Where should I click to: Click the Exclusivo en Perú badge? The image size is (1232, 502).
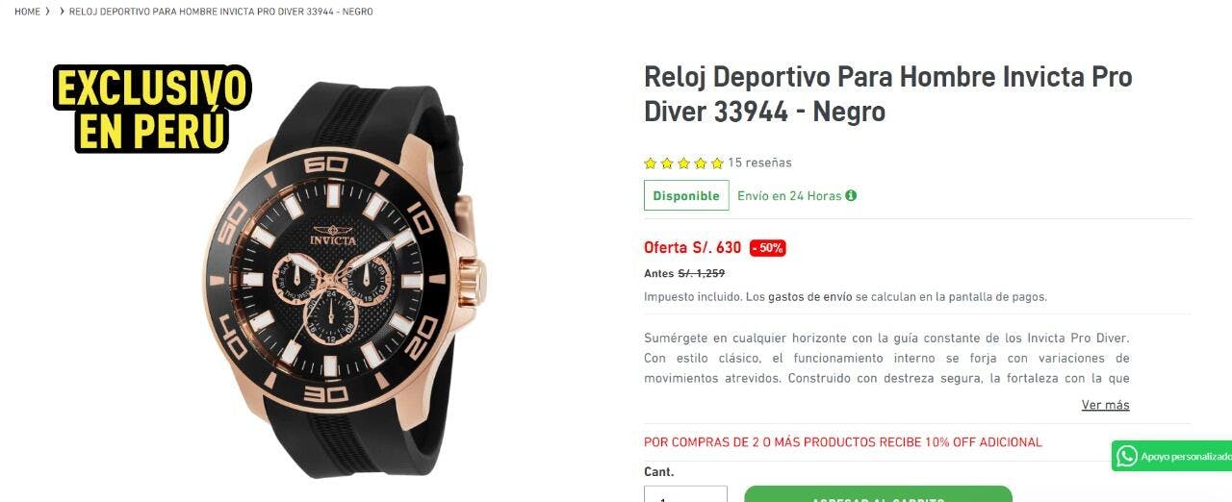click(x=152, y=109)
